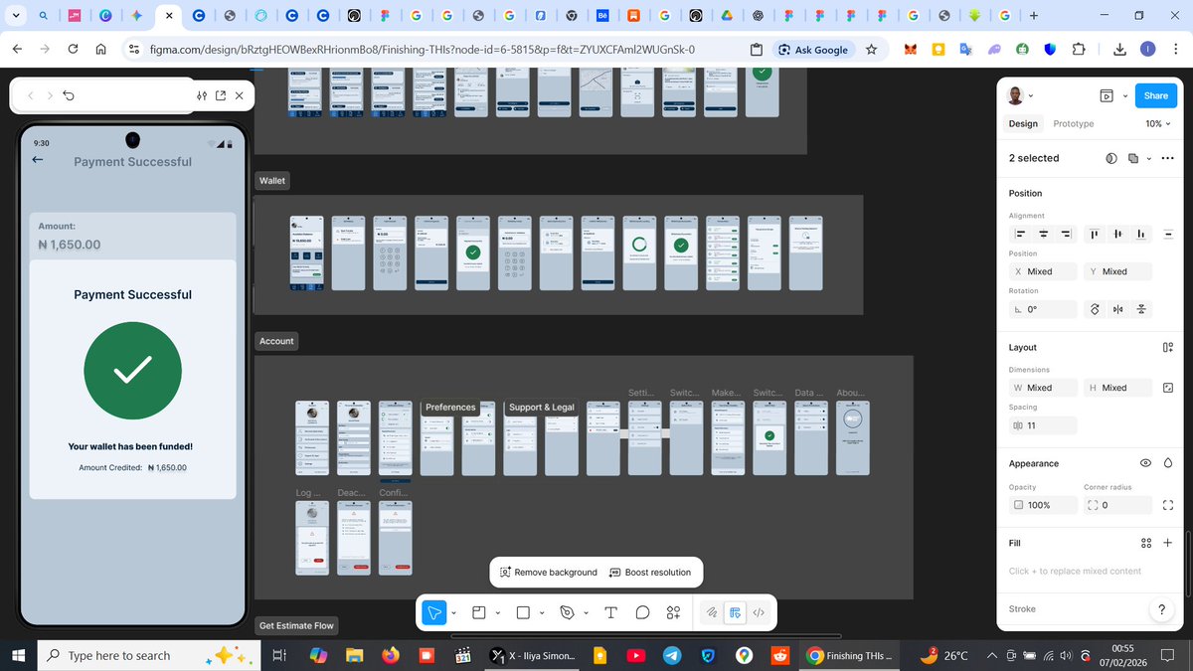Expand Move tool options chevron
The image size is (1193, 671).
[453, 613]
